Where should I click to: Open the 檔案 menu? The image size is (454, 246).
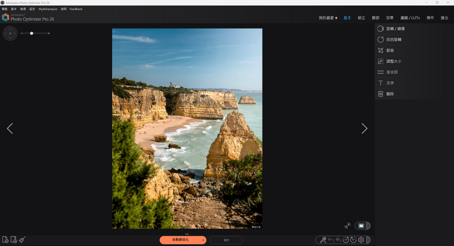click(x=4, y=9)
